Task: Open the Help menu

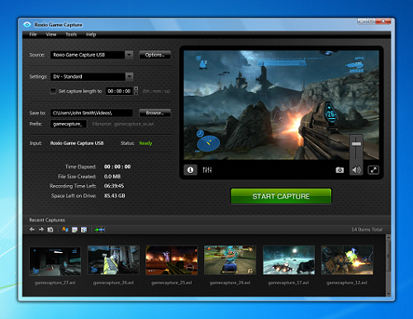Action: pyautogui.click(x=91, y=35)
